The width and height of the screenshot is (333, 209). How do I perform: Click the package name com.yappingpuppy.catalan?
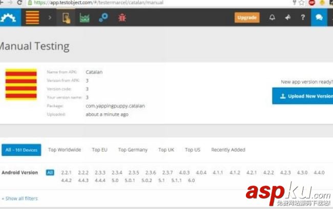115,106
